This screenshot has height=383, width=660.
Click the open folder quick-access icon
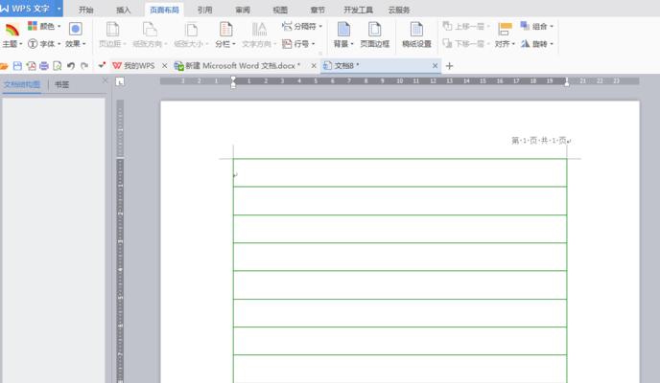pos(4,66)
